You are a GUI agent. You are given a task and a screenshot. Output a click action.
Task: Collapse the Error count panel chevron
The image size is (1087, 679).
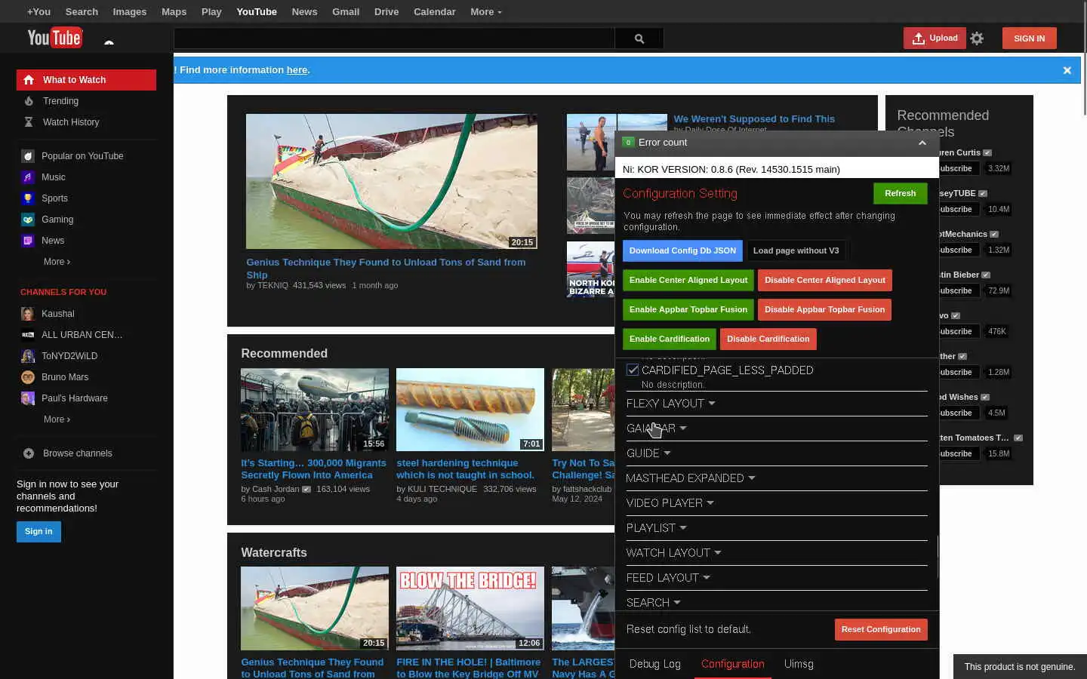click(x=922, y=143)
